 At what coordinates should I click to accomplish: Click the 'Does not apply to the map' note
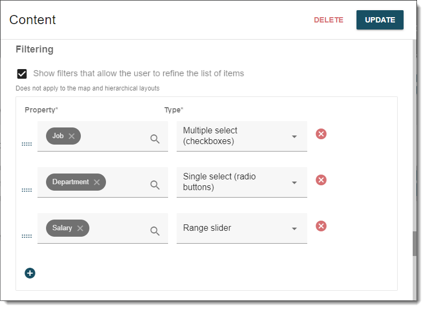coord(88,89)
